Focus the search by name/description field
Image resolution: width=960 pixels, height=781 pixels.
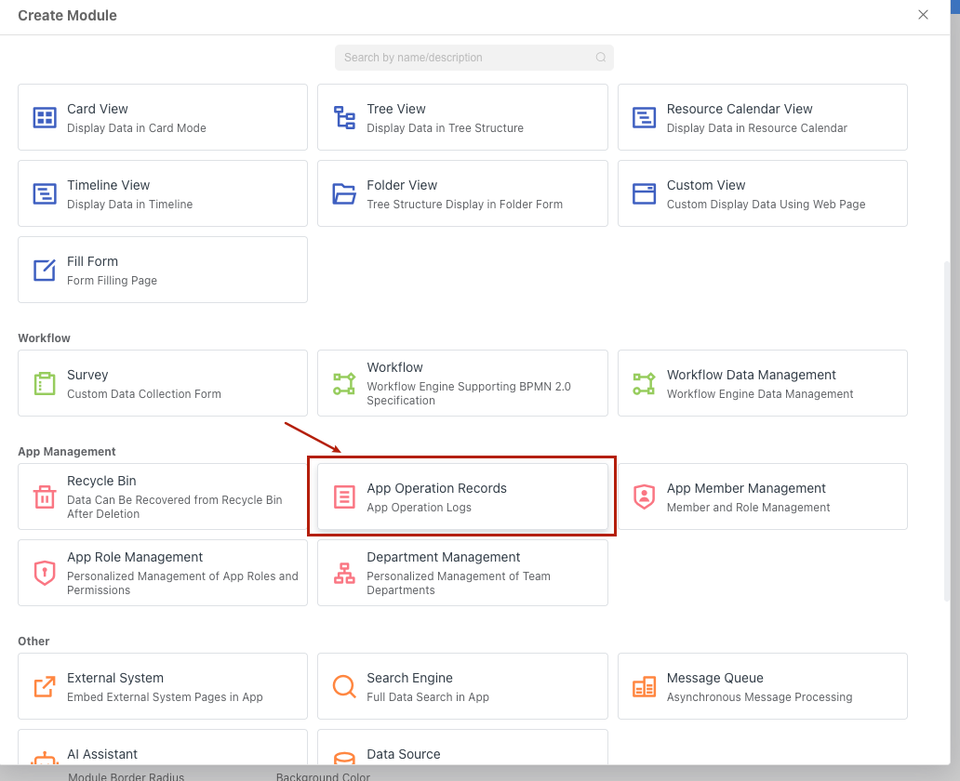pyautogui.click(x=465, y=58)
